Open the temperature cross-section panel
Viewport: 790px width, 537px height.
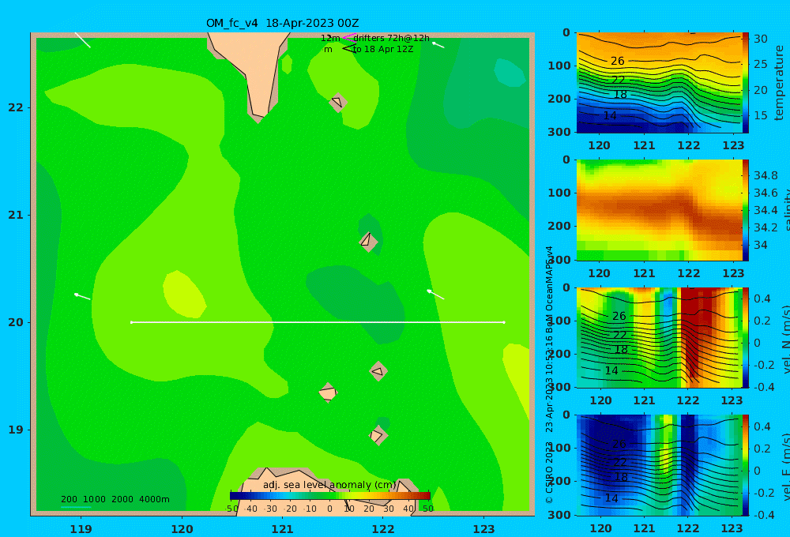pos(659,83)
